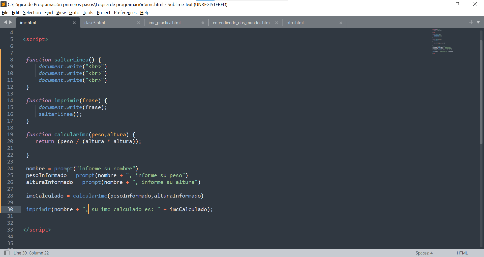484x257 pixels.
Task: Open the Preferences menu
Action: (125, 13)
